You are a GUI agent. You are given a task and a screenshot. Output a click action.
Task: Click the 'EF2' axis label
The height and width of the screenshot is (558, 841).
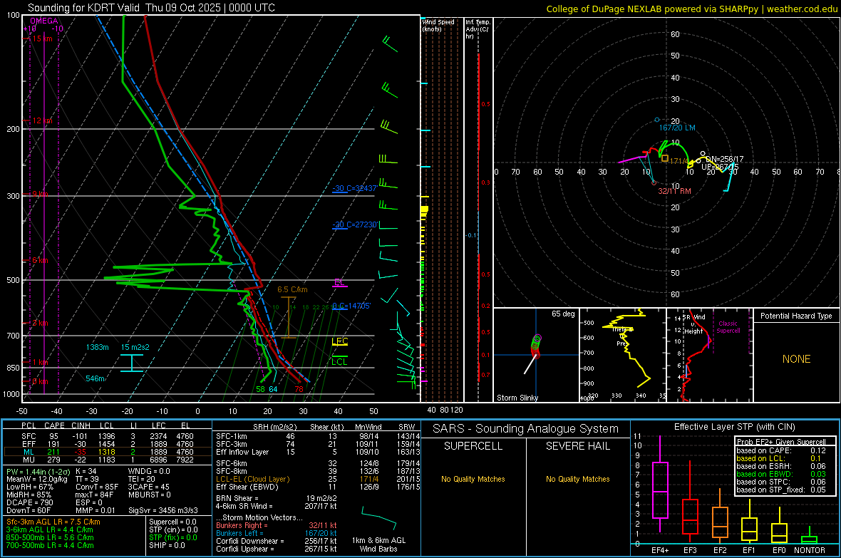(720, 550)
